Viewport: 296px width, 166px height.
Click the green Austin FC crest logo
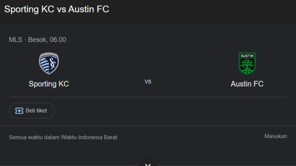pos(247,63)
